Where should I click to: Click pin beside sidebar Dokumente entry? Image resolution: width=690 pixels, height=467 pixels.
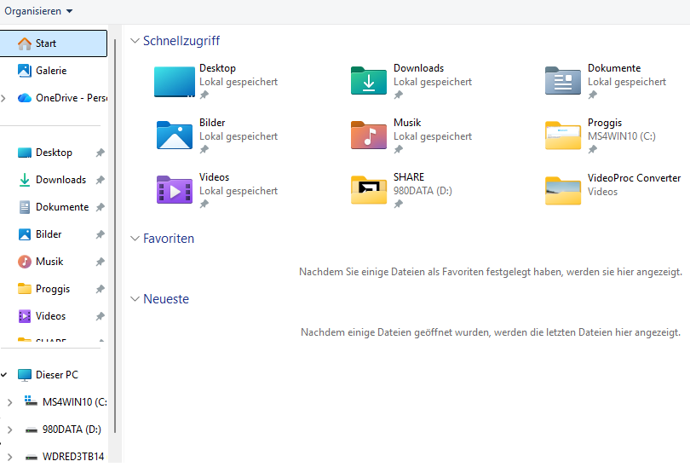pos(101,207)
